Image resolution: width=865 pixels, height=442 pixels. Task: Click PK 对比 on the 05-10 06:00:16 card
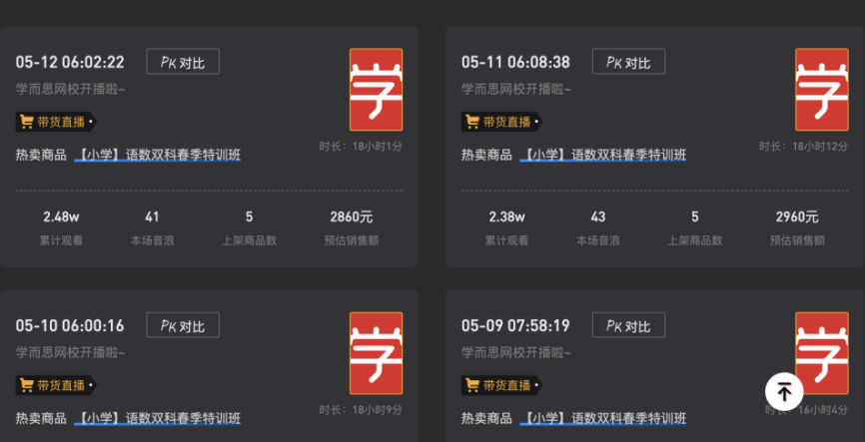coord(183,325)
